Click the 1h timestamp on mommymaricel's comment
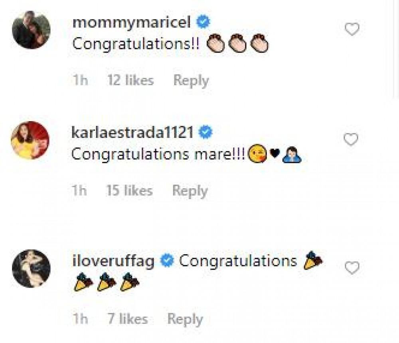This screenshot has width=399, height=343. pyautogui.click(x=80, y=80)
